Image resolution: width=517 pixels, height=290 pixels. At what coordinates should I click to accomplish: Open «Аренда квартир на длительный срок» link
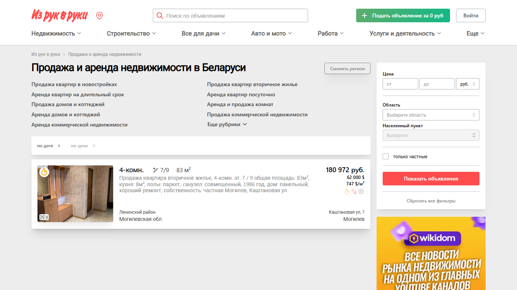point(78,94)
